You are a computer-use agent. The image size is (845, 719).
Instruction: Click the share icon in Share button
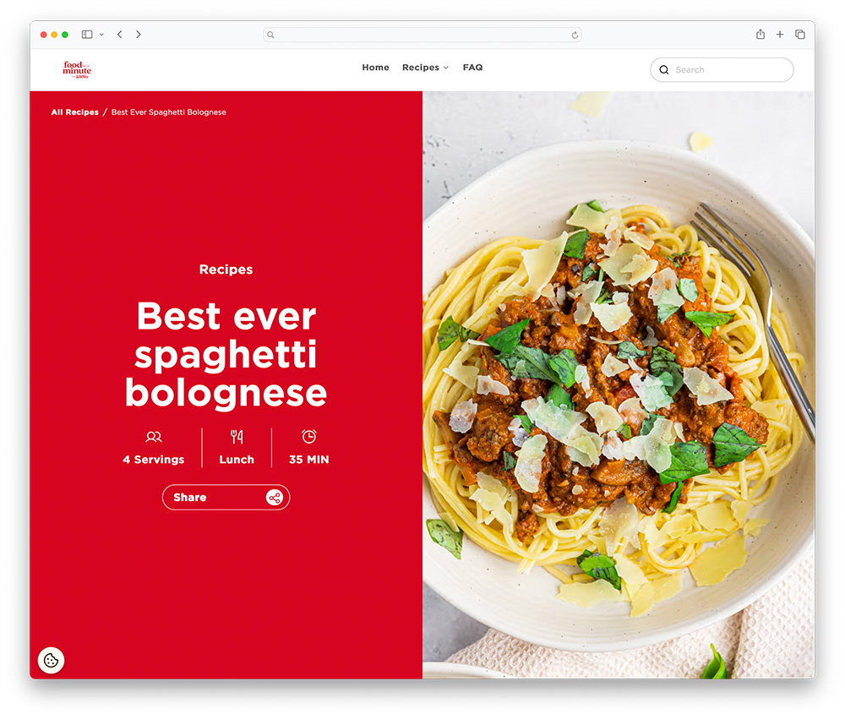click(275, 498)
